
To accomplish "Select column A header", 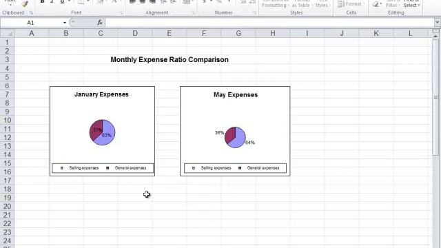I will [x=32, y=34].
